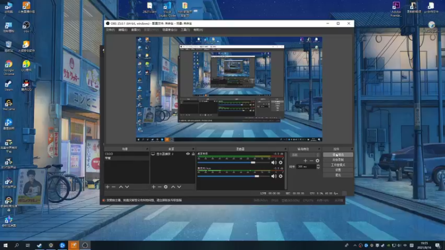Select second scene below CSGO
This screenshot has width=445, height=250.
127,158
